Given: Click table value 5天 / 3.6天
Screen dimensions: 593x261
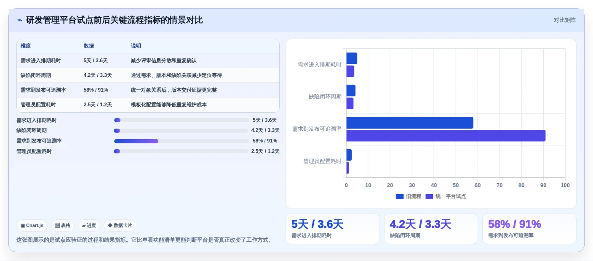Looking at the screenshot, I should coord(96,61).
